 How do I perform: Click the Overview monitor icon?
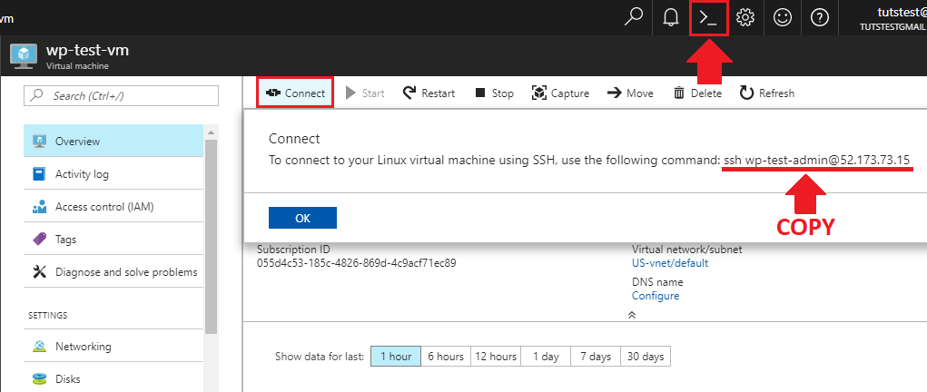tap(40, 142)
